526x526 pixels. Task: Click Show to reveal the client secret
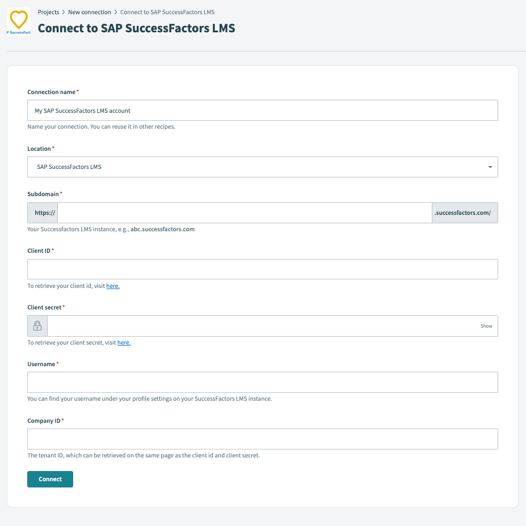[x=486, y=326]
